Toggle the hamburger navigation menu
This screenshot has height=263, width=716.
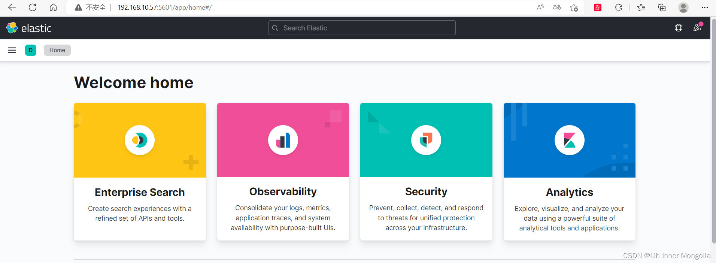pos(12,50)
